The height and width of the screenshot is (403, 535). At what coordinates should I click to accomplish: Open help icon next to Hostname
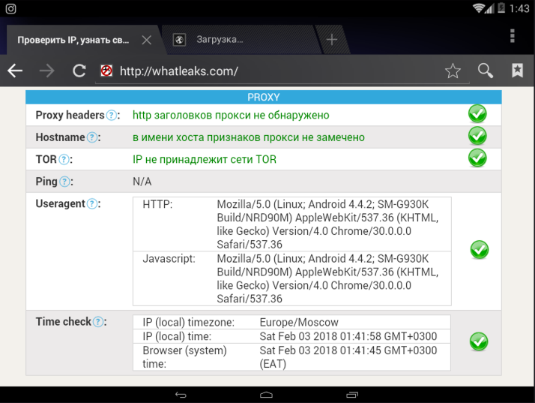tap(92, 137)
